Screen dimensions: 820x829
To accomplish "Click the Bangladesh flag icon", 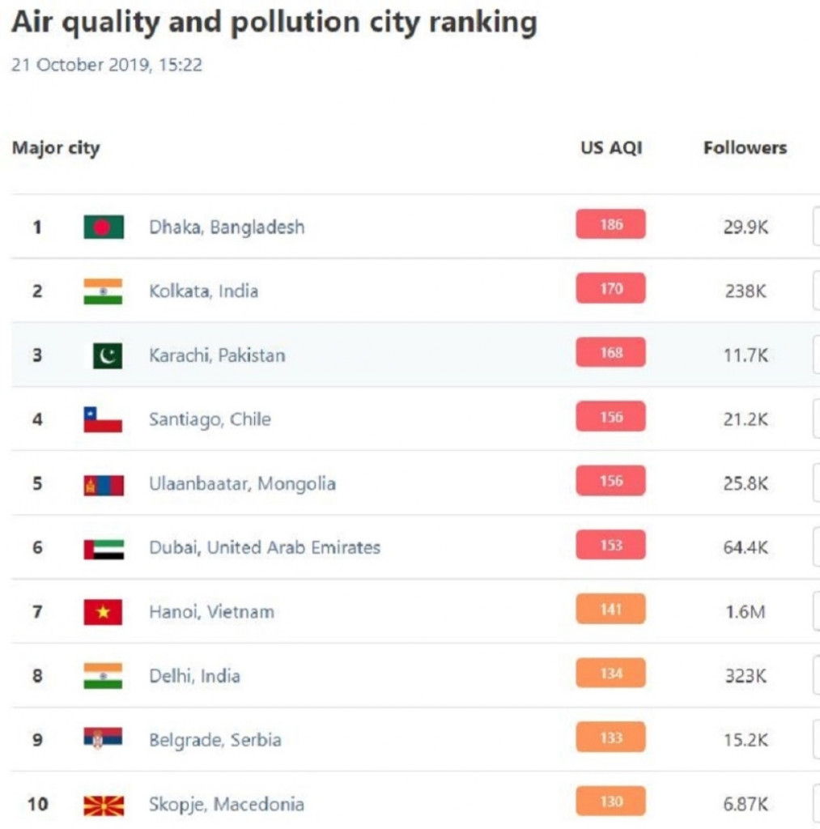I will coord(104,227).
